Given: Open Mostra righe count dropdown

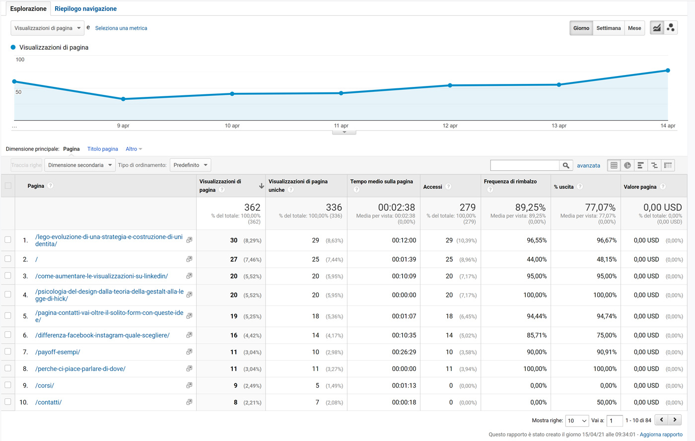Looking at the screenshot, I should (577, 421).
